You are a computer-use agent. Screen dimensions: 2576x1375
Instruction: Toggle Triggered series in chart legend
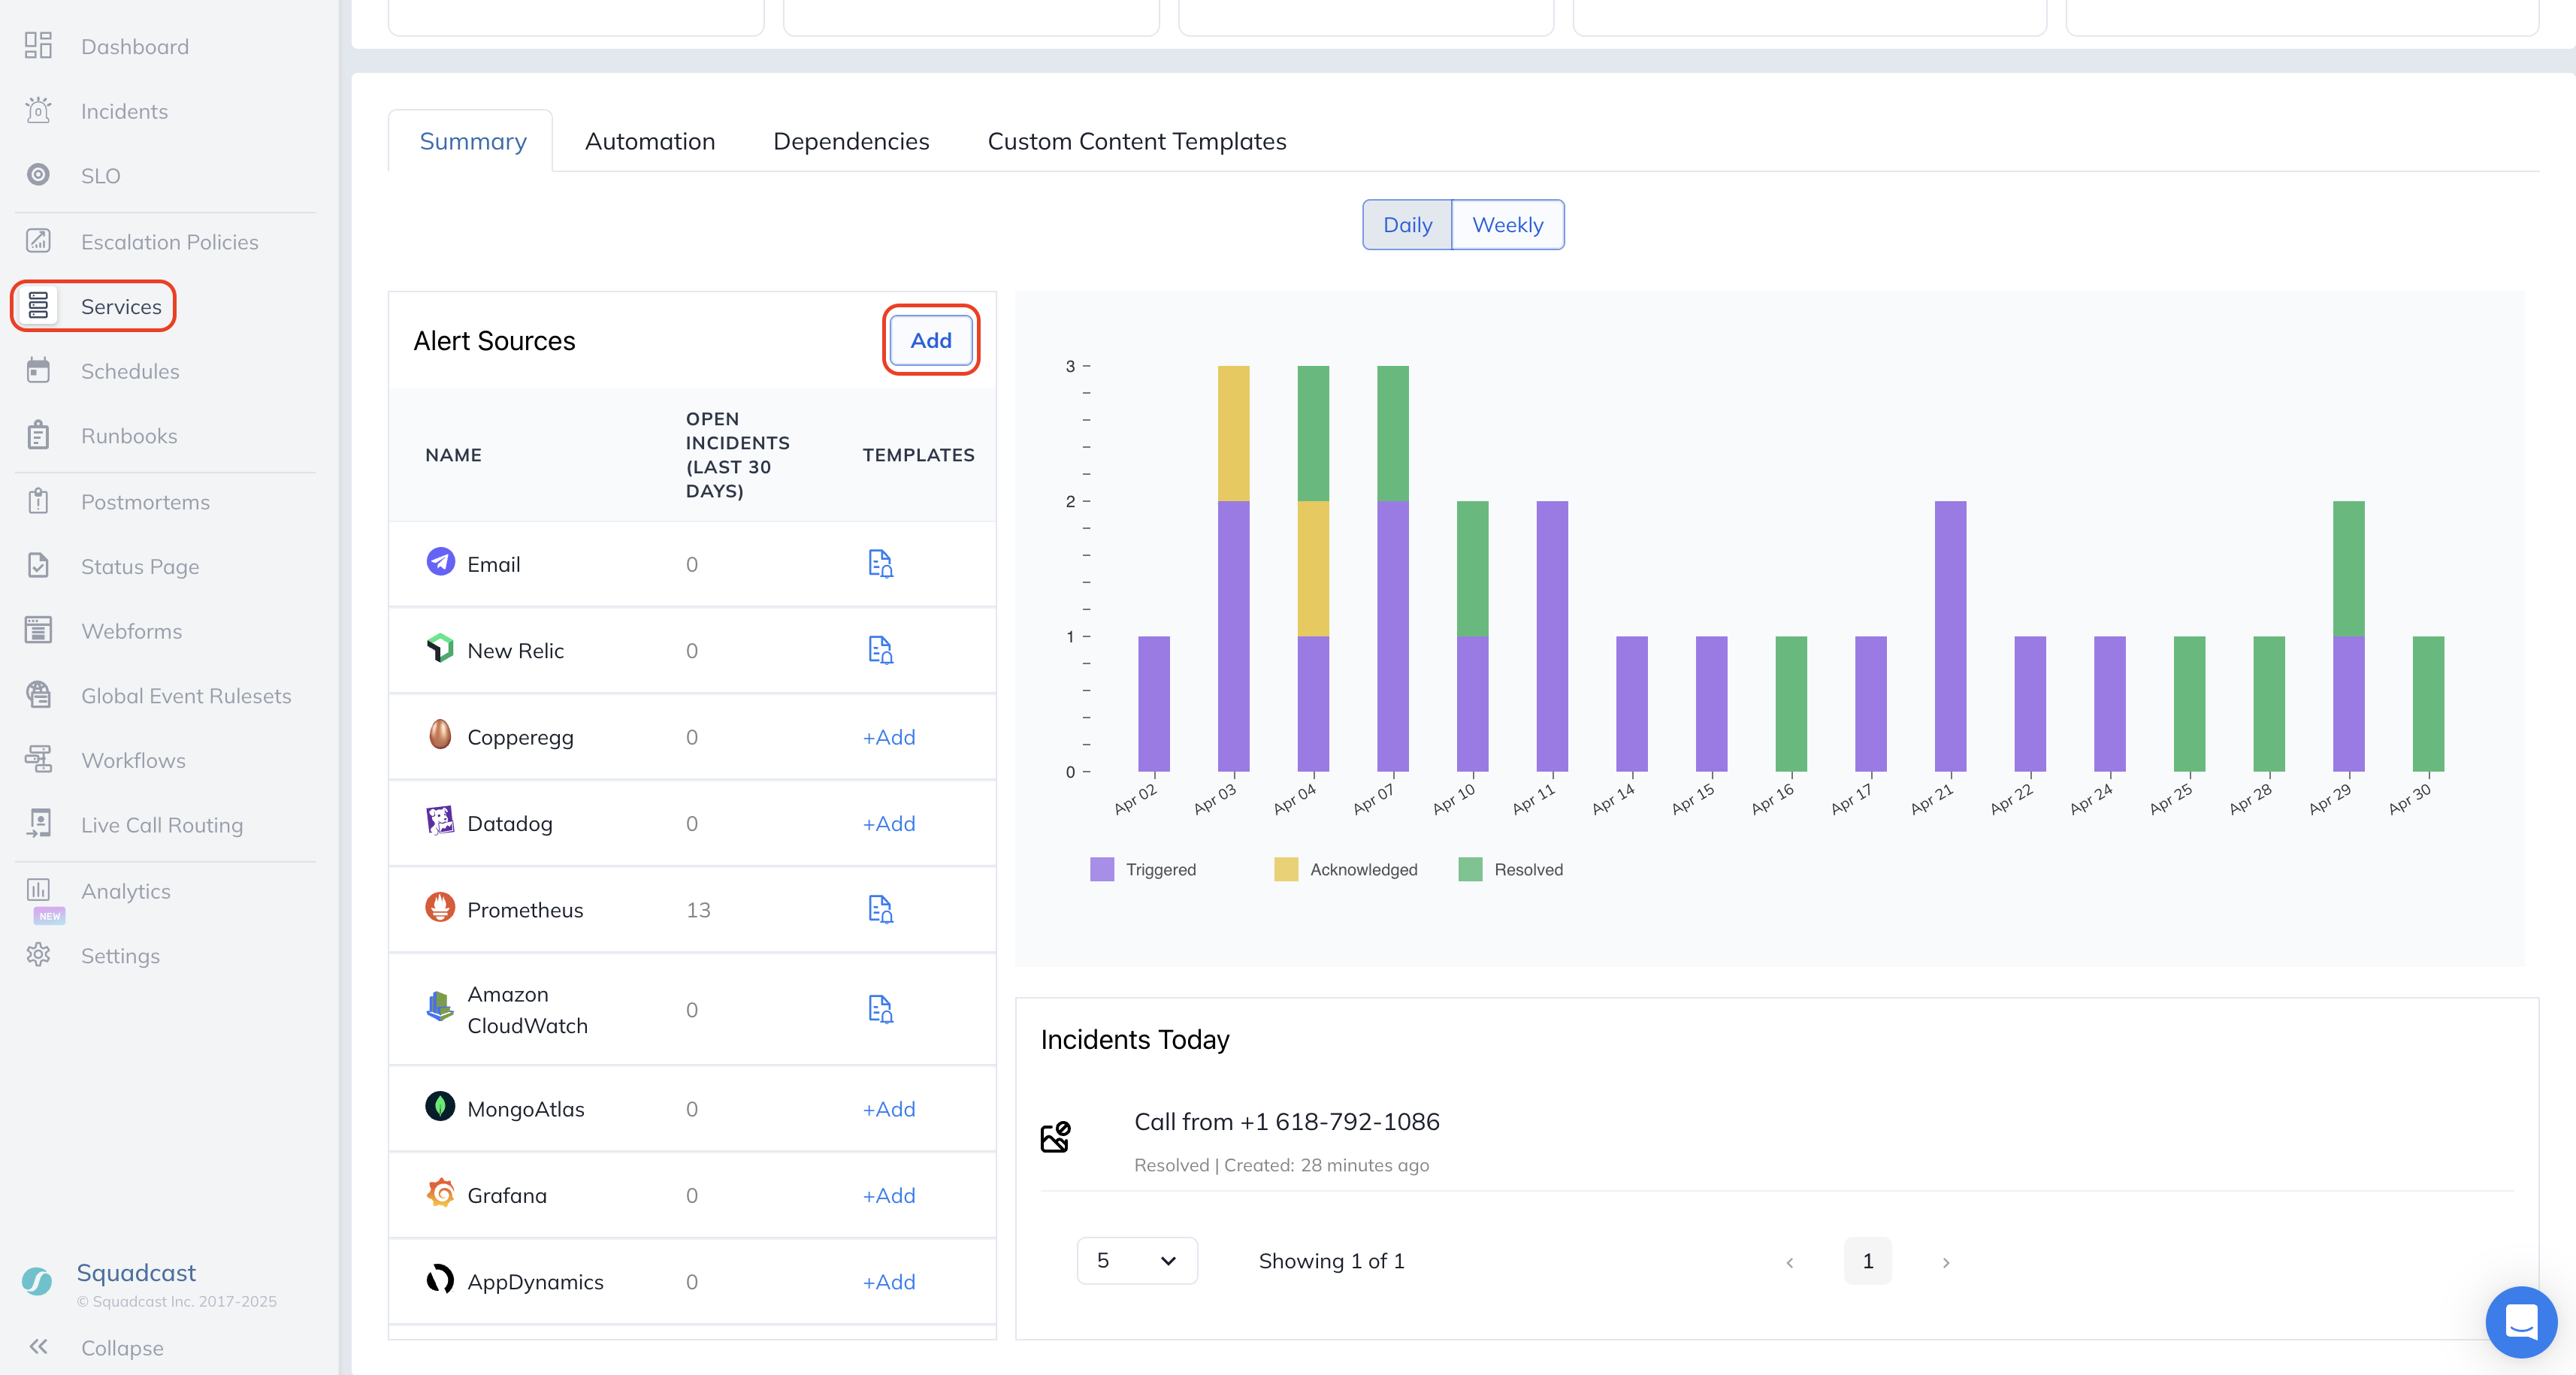[x=1102, y=869]
